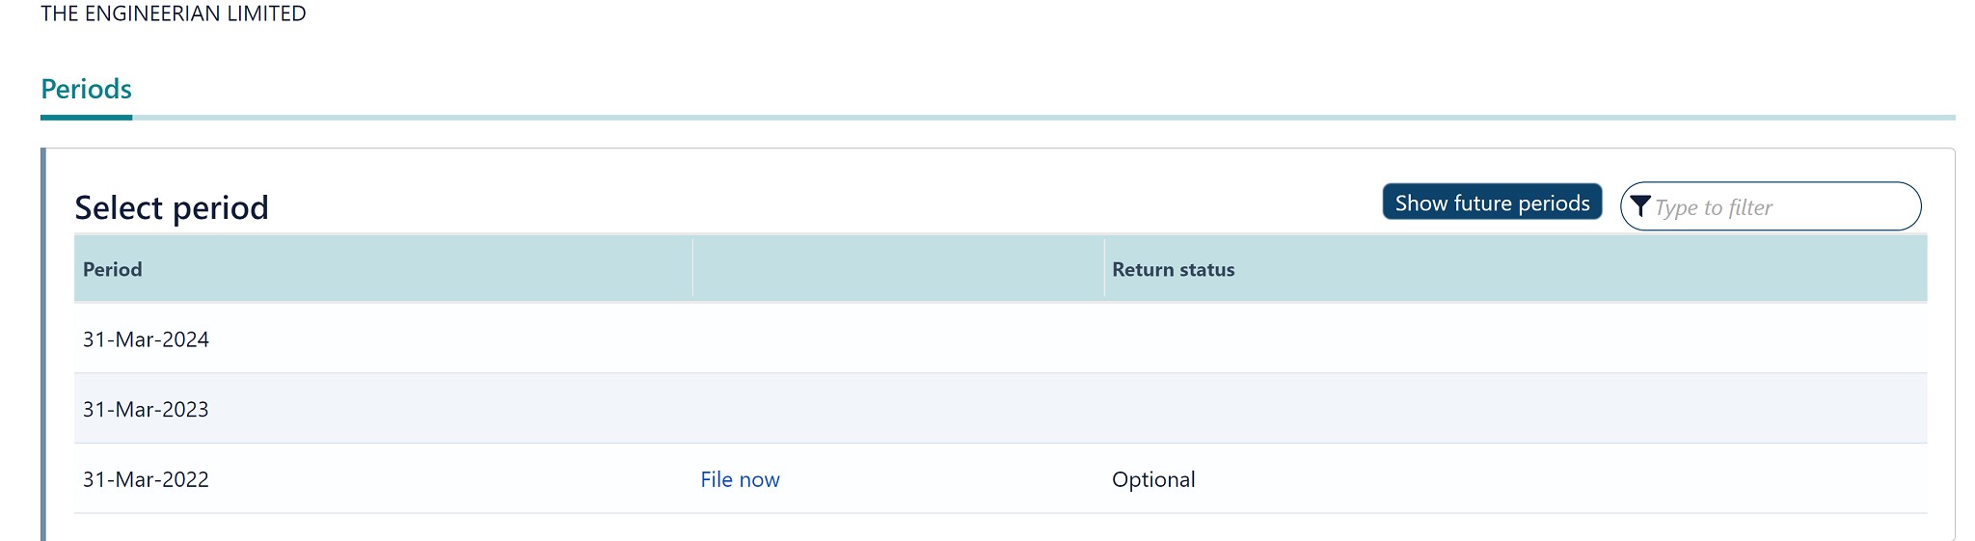Click empty return status cell for 31-Mar-2024
This screenshot has height=541, width=1975.
click(1514, 339)
